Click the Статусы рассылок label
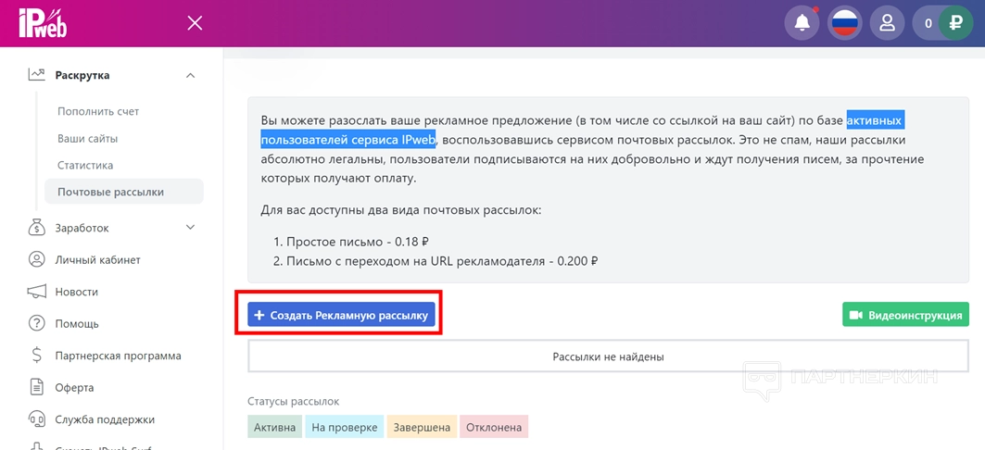The image size is (985, 450). point(294,401)
